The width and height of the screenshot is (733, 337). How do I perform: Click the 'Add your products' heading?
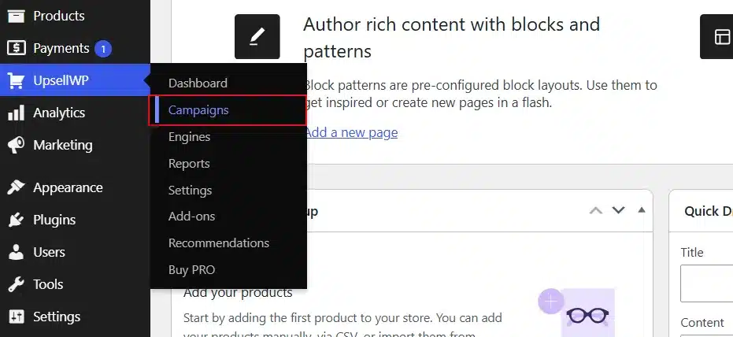238,293
